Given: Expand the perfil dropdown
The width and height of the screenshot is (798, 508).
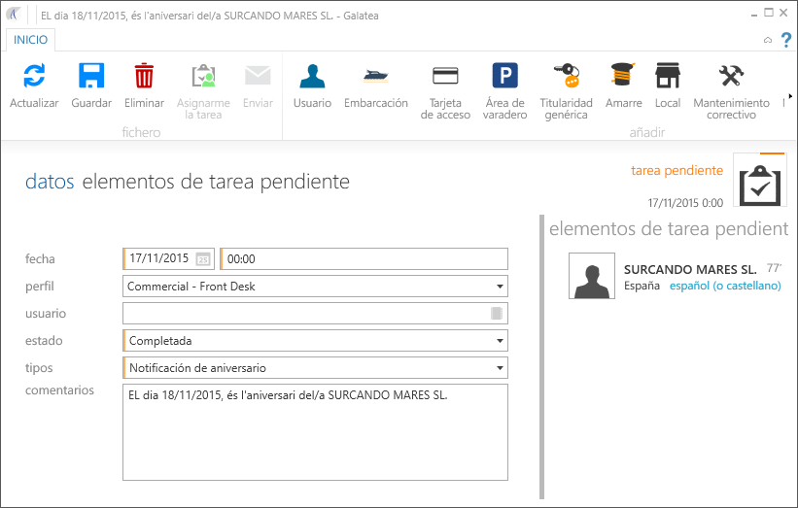Looking at the screenshot, I should tap(500, 287).
